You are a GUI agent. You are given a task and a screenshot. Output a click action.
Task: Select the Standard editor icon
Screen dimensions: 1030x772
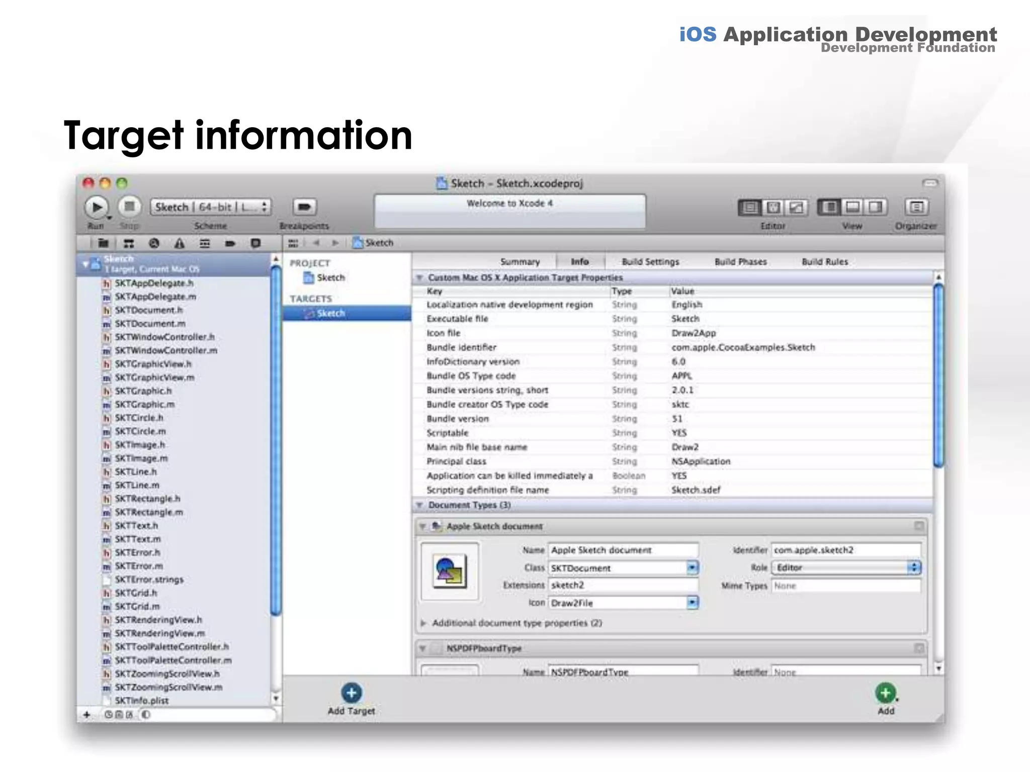click(750, 207)
